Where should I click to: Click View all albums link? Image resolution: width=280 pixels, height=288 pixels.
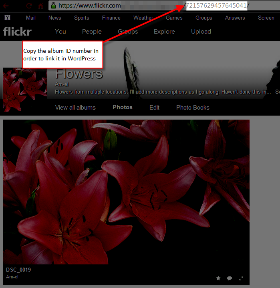point(75,107)
